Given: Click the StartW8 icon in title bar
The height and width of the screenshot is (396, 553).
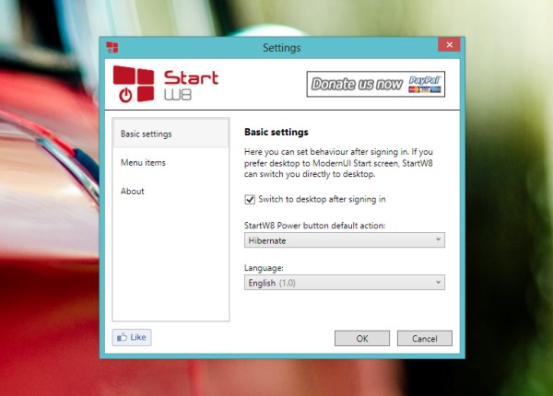Looking at the screenshot, I should tap(112, 47).
